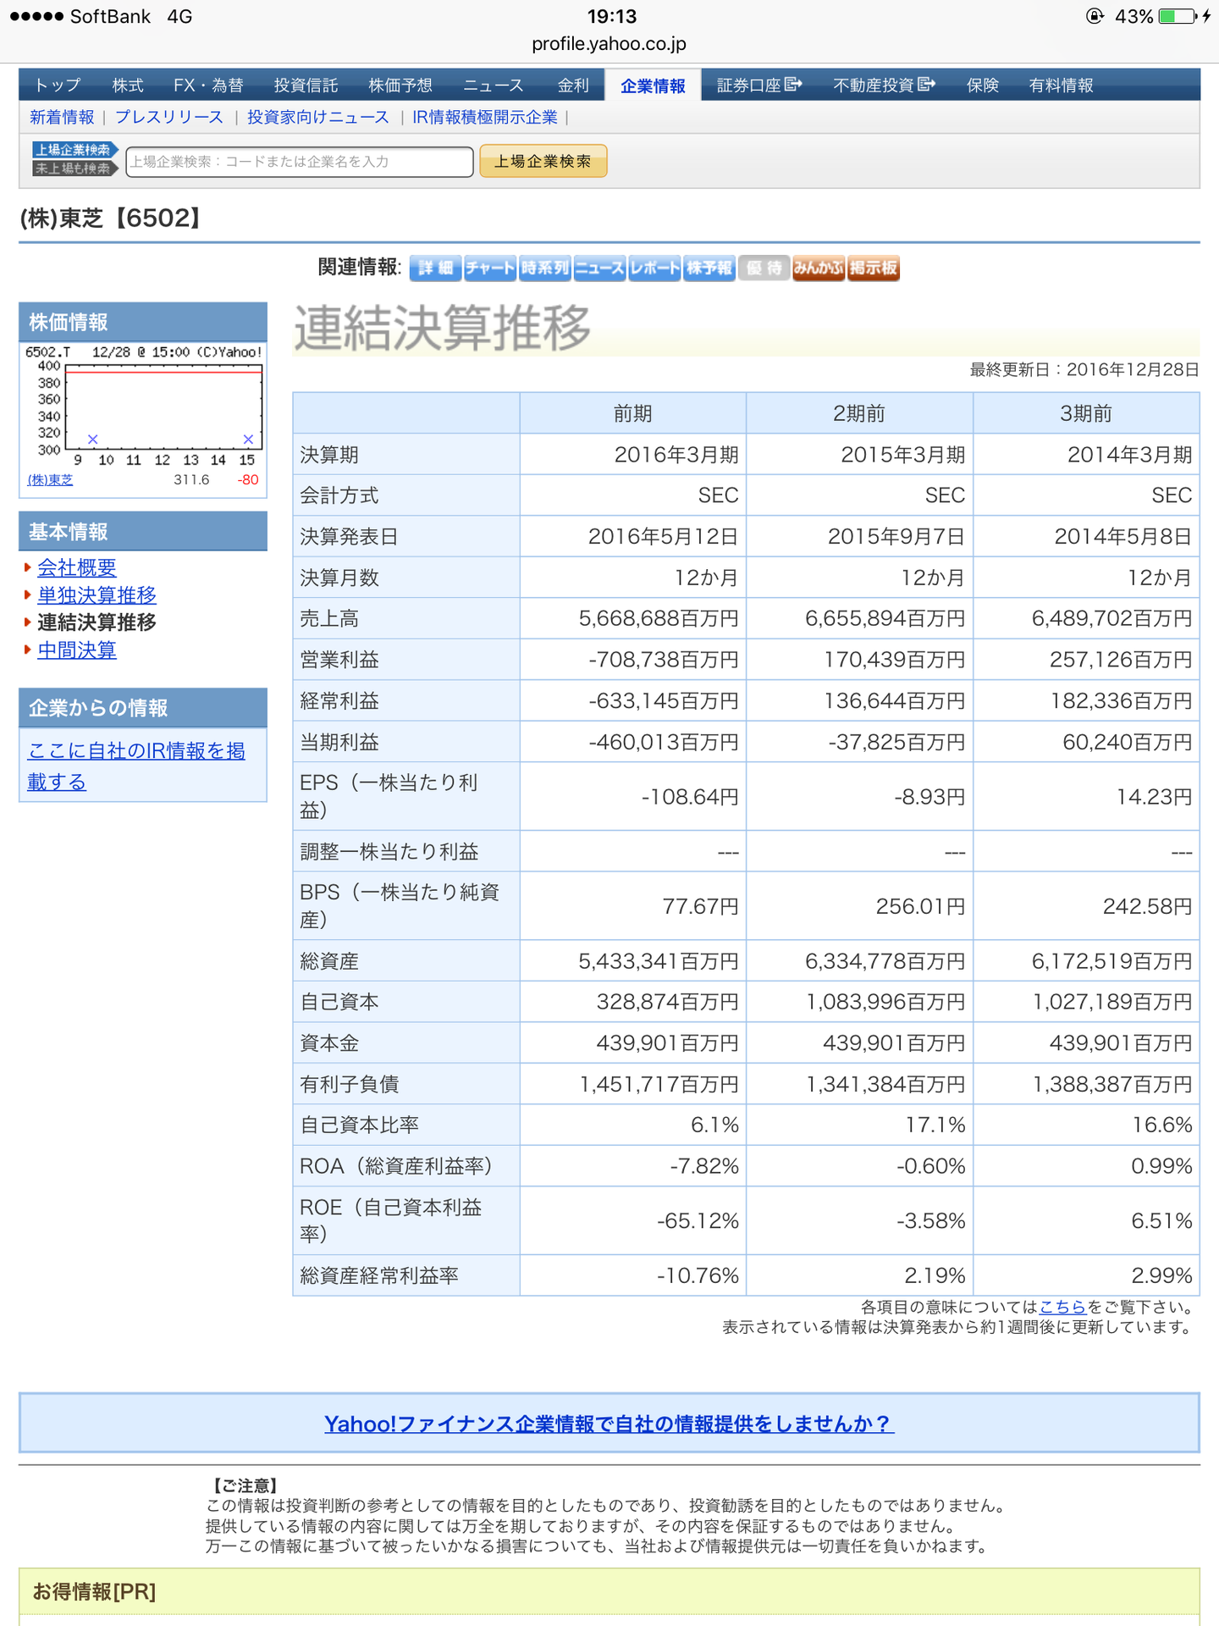Open the 掲示板 related info icon
The image size is (1219, 1626).
point(873,268)
